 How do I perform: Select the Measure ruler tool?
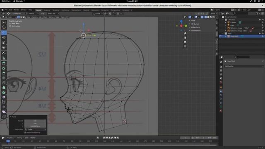tap(4, 58)
